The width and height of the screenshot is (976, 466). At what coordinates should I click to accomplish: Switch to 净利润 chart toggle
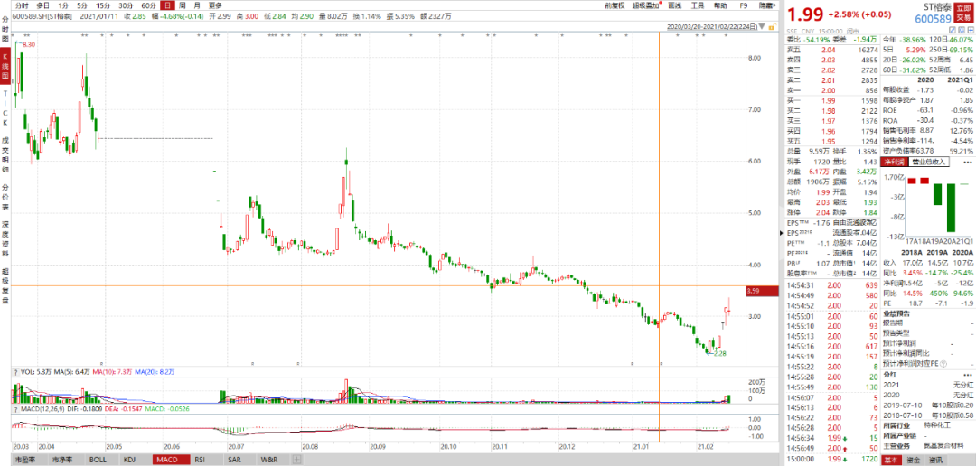896,162
